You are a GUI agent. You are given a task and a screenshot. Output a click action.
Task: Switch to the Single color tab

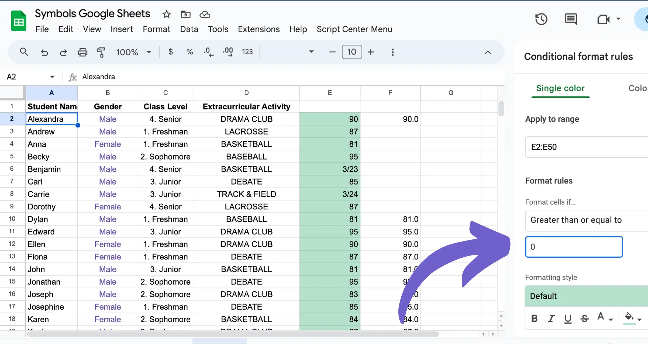coord(560,88)
